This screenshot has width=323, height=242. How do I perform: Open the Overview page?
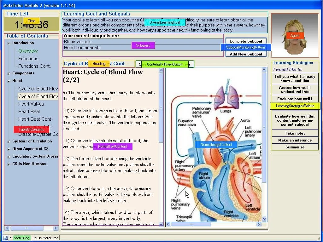[x=28, y=51]
